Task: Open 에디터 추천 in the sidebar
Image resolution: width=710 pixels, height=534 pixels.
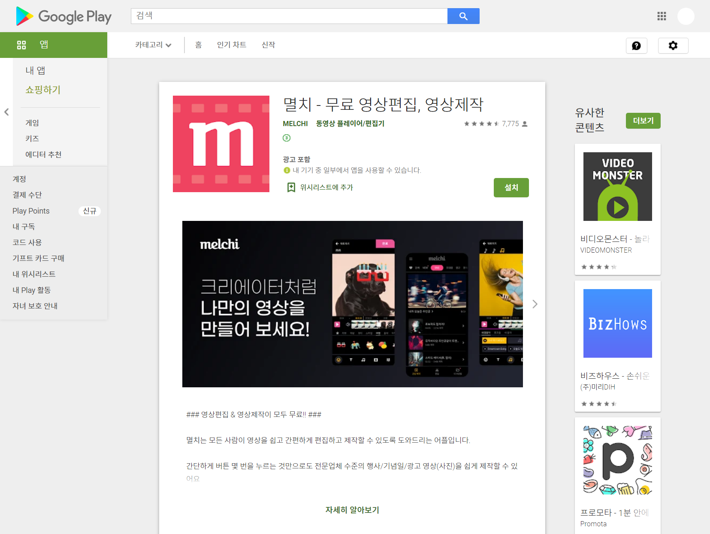Action: pos(43,154)
